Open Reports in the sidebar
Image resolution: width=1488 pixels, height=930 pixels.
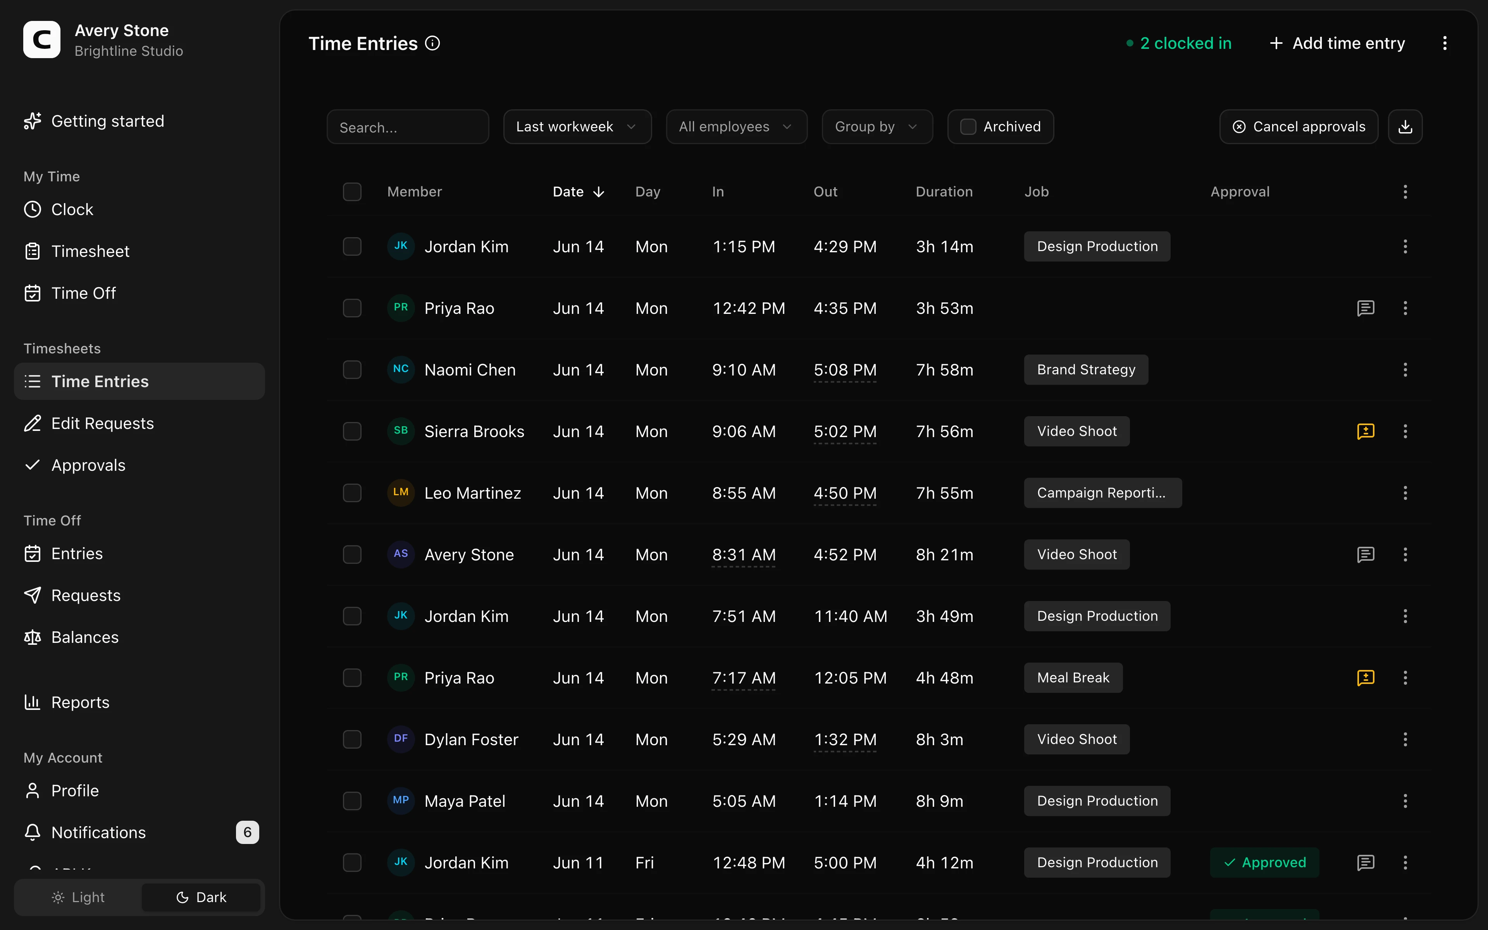[139, 703]
